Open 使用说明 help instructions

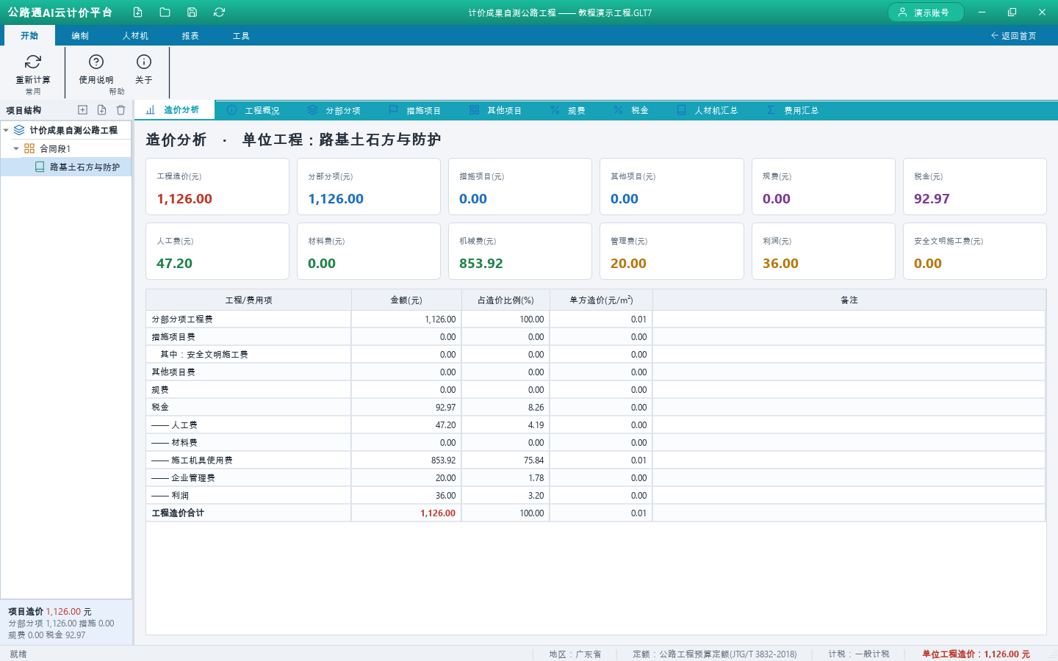[x=96, y=69]
